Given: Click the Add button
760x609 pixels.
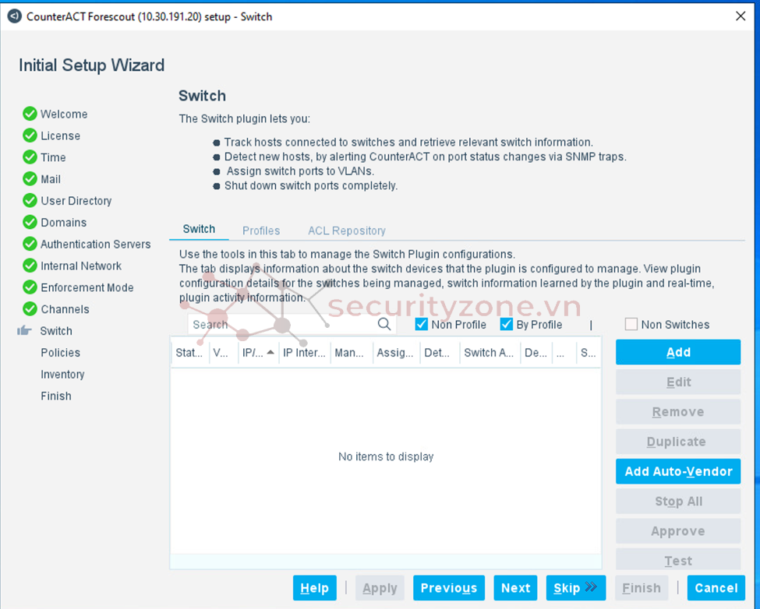Looking at the screenshot, I should click(x=678, y=352).
